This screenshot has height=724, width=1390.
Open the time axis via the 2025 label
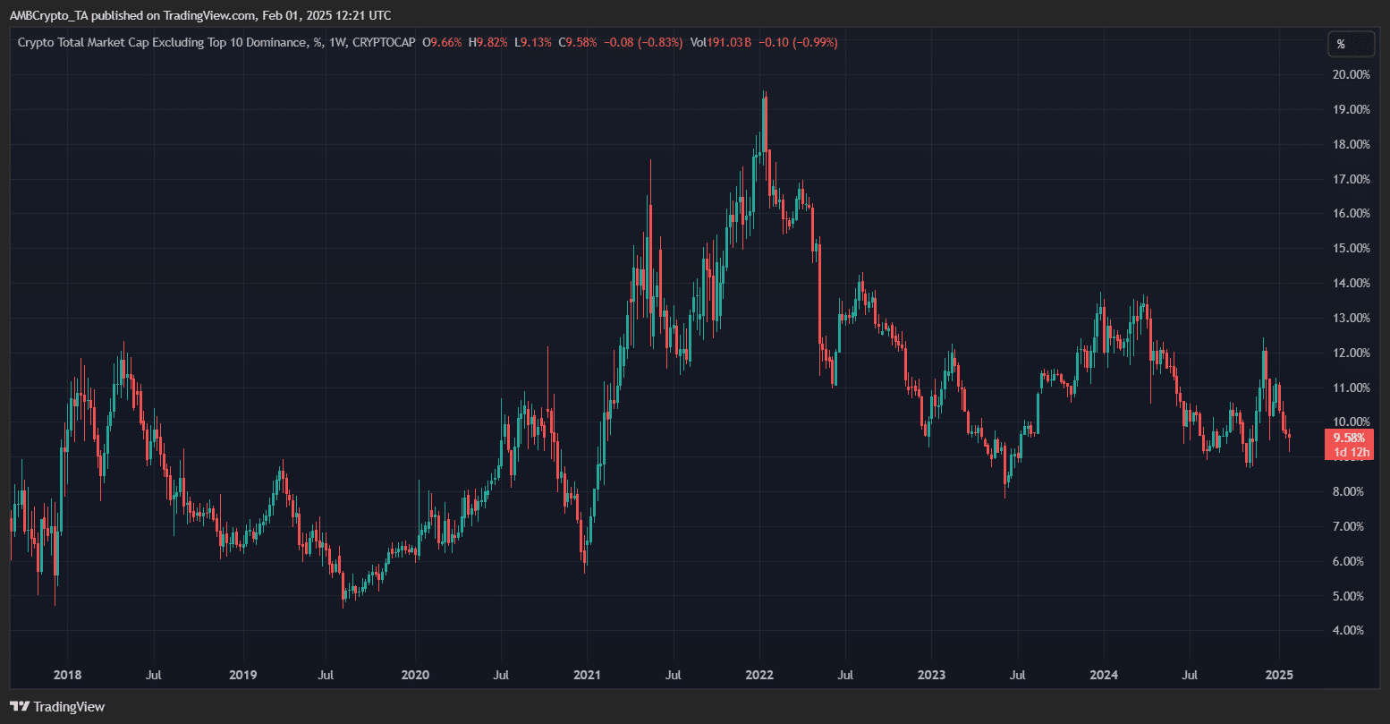(x=1280, y=675)
